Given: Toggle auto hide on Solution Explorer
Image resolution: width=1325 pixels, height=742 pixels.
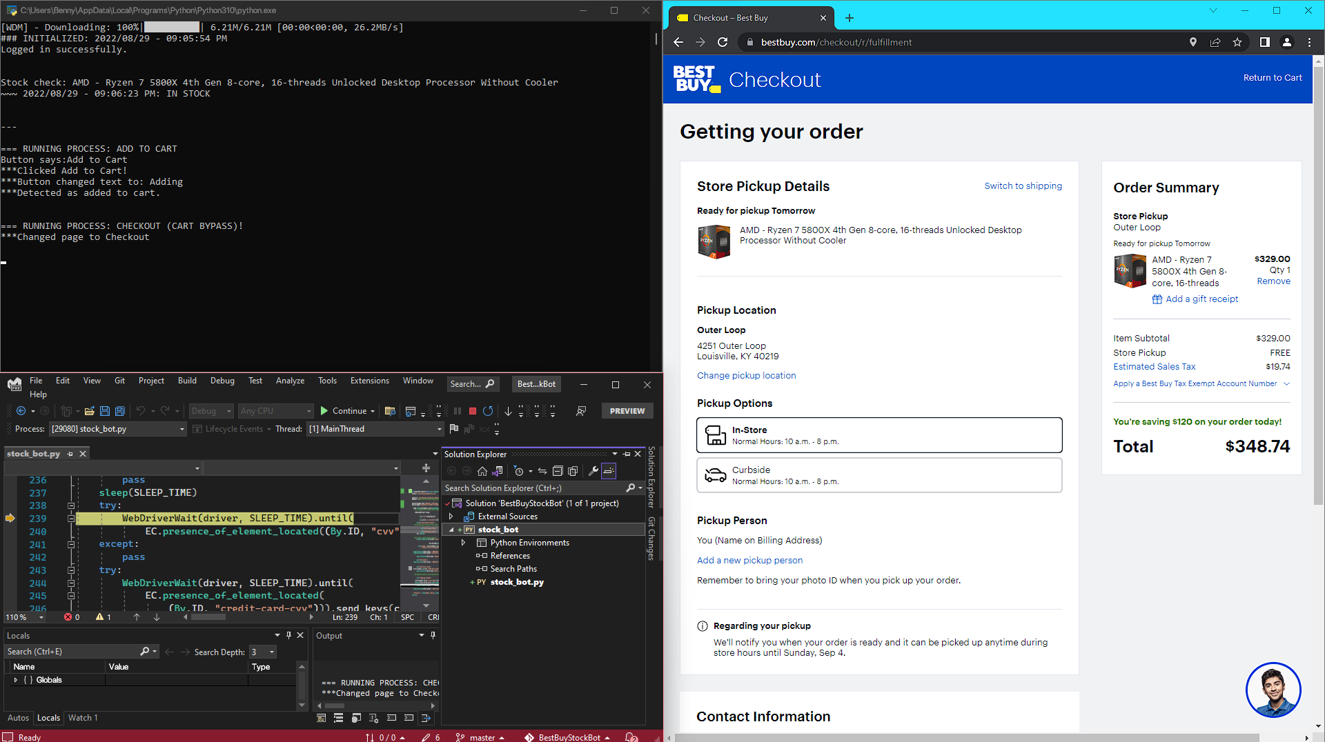Looking at the screenshot, I should click(627, 454).
